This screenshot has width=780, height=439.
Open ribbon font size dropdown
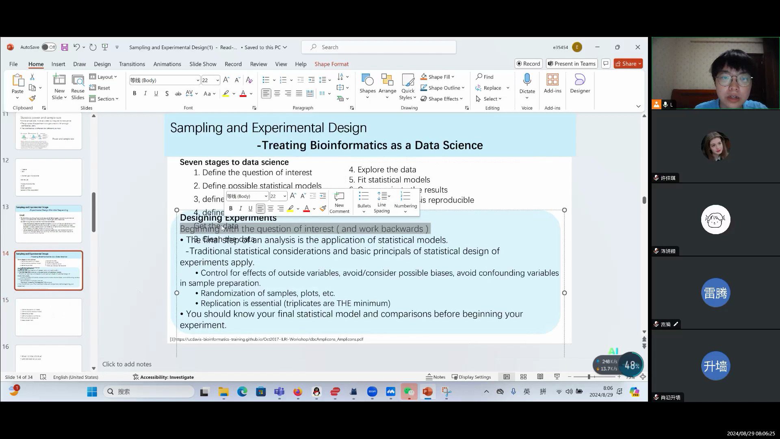218,80
